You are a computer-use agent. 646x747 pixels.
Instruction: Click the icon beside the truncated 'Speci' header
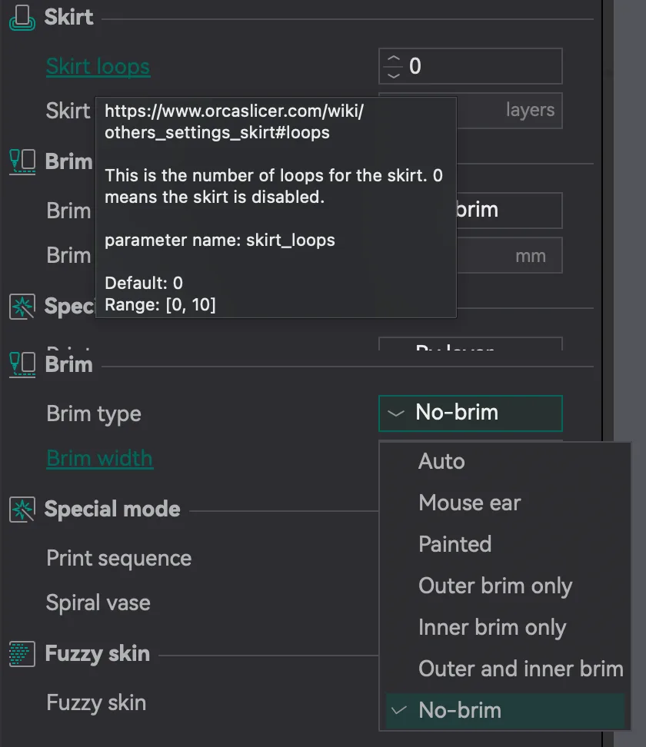coord(22,307)
